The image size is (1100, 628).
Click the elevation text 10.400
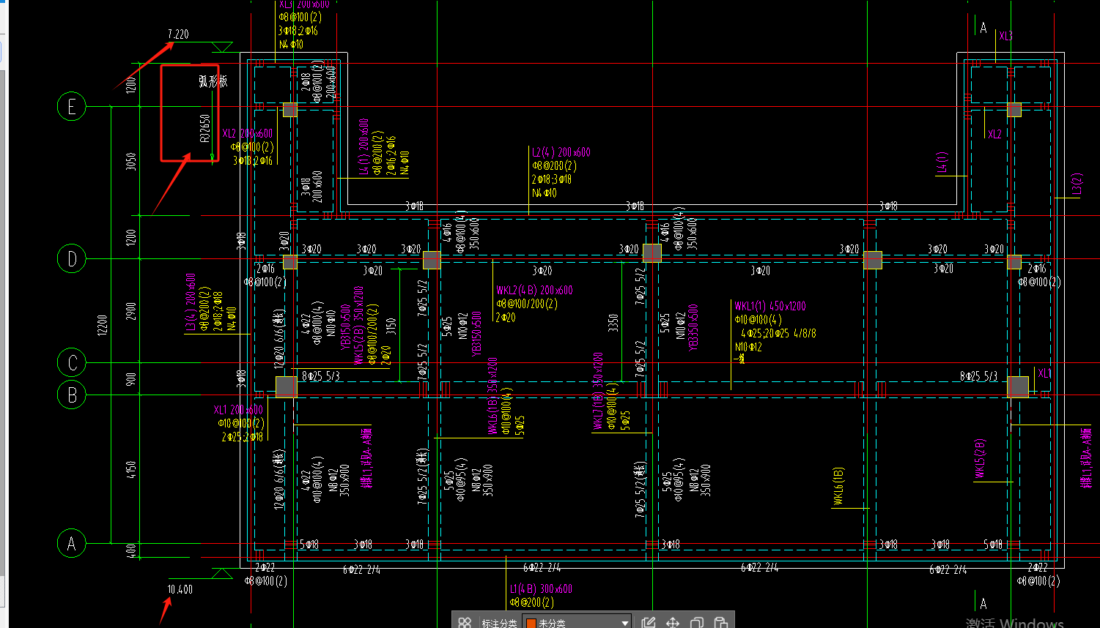click(x=180, y=589)
